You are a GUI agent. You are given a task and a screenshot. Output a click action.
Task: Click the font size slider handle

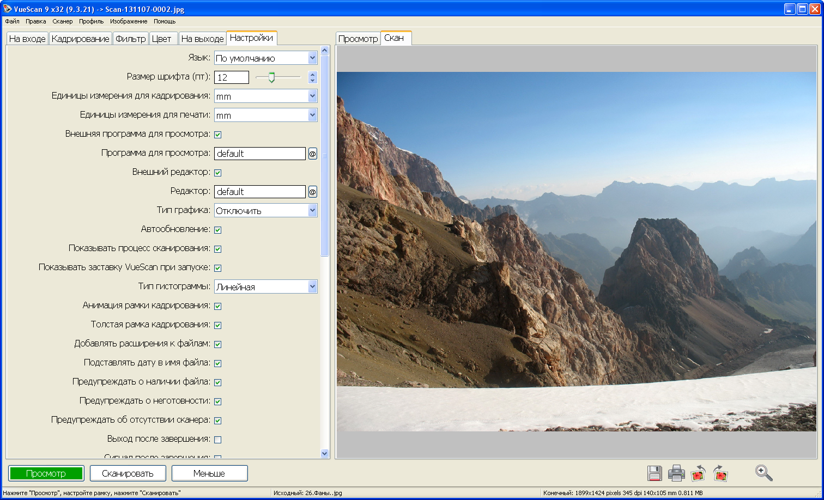(x=271, y=77)
